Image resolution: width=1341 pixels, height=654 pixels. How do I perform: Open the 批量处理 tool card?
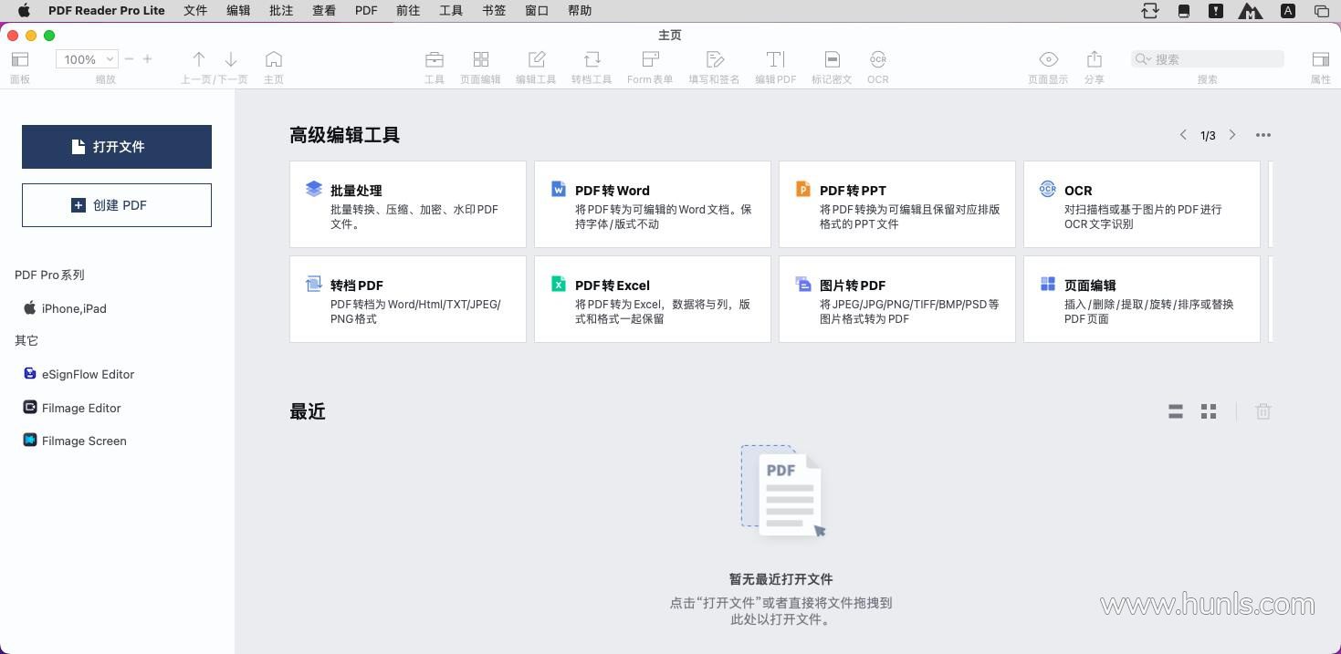(x=408, y=204)
